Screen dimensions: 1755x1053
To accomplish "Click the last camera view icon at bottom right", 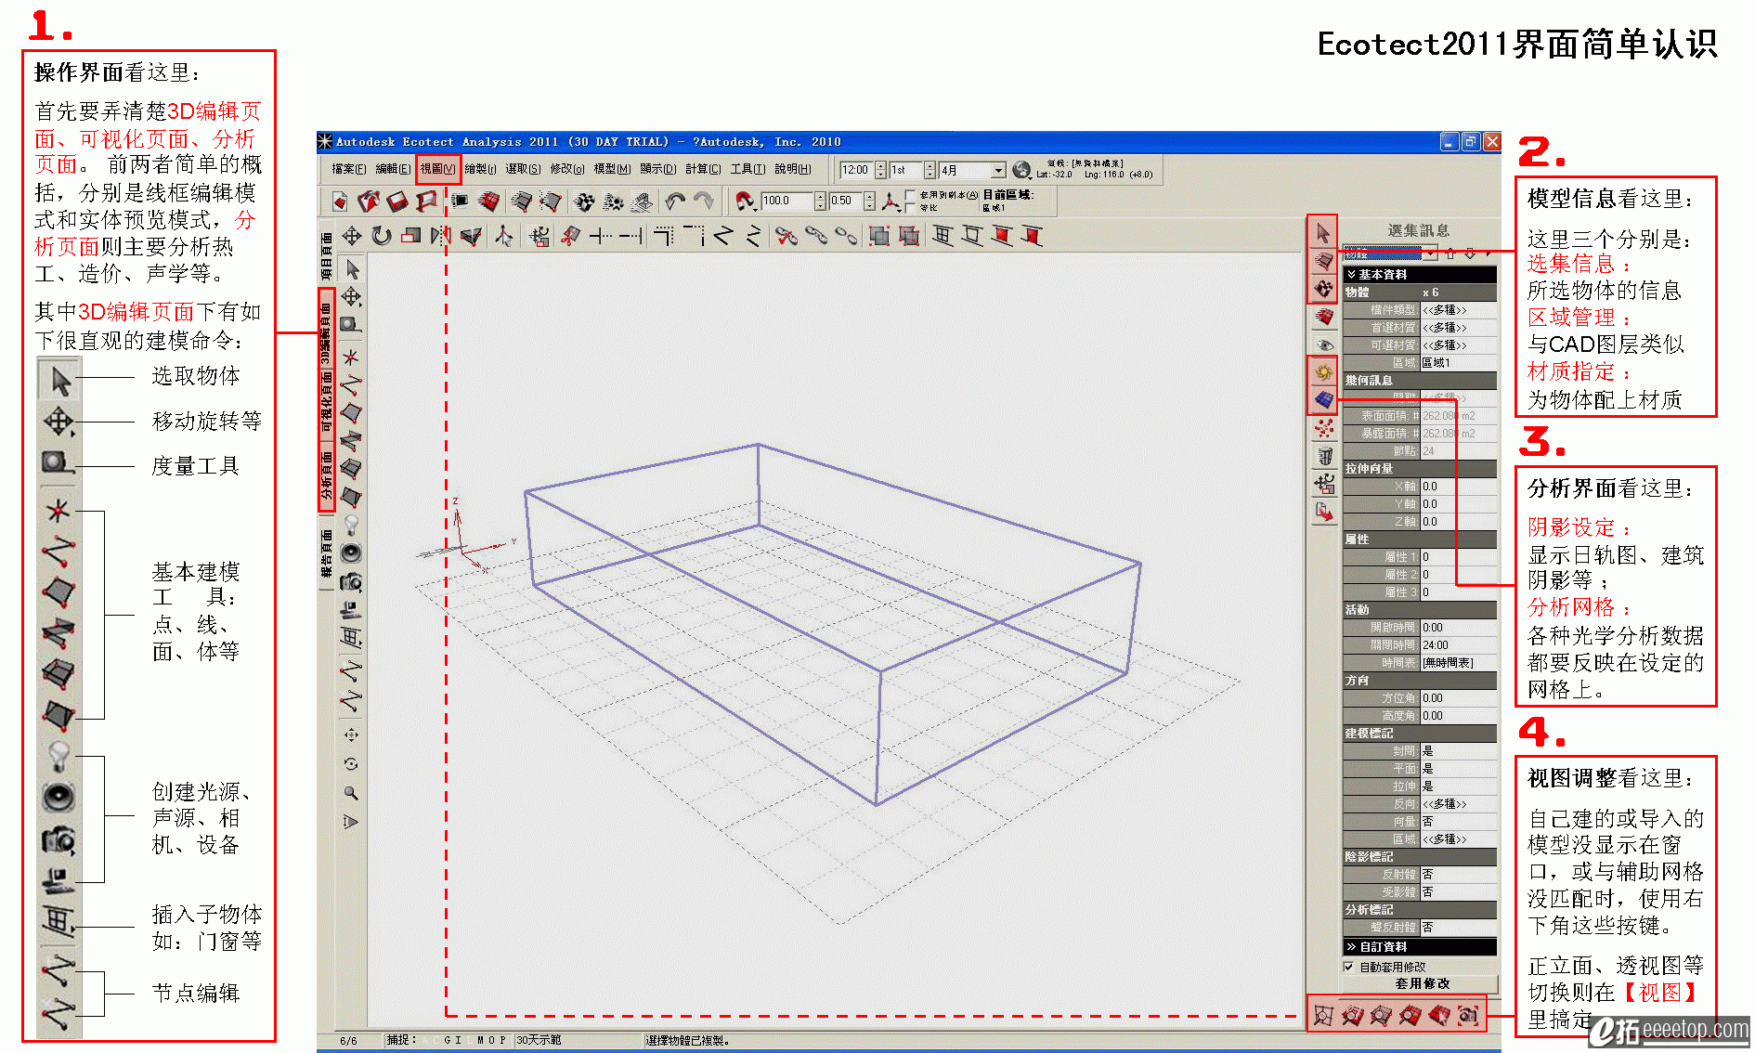I will 1468,1016.
